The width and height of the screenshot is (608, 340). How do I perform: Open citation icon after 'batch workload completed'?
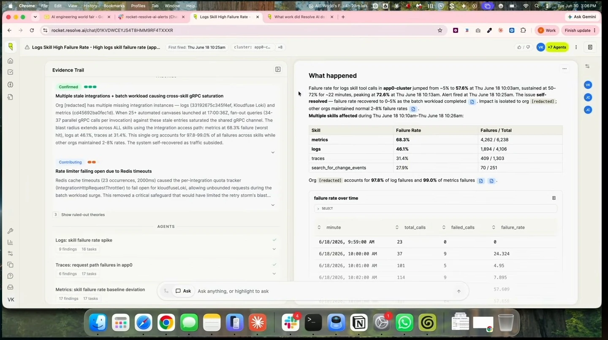(x=472, y=102)
